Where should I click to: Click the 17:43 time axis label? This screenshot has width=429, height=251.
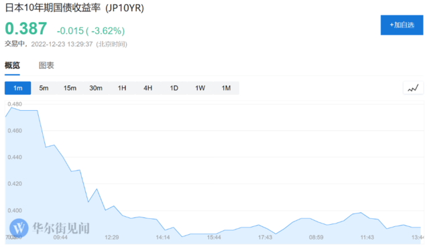pyautogui.click(x=265, y=238)
